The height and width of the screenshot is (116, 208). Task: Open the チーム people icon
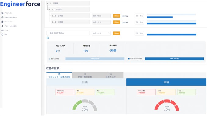(x=2, y=30)
